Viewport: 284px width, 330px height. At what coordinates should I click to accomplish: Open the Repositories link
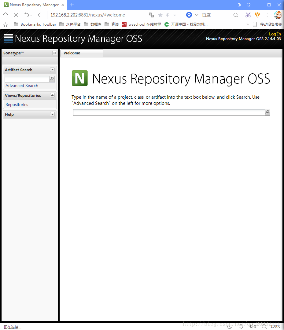pyautogui.click(x=17, y=105)
